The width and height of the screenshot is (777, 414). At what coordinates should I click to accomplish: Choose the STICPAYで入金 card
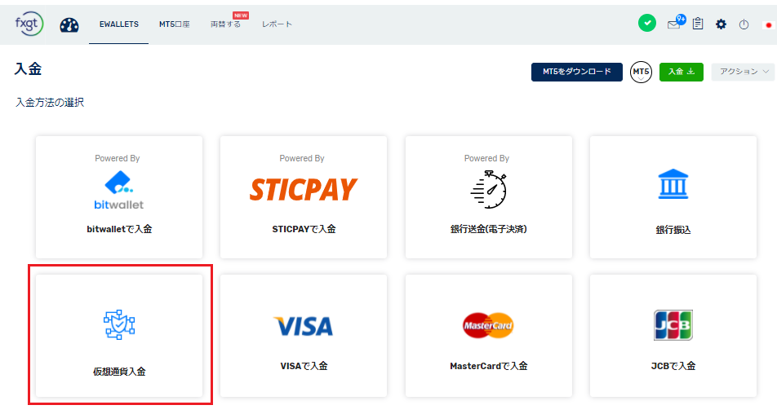(x=304, y=197)
